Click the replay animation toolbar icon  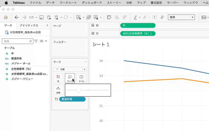coord(31,17)
